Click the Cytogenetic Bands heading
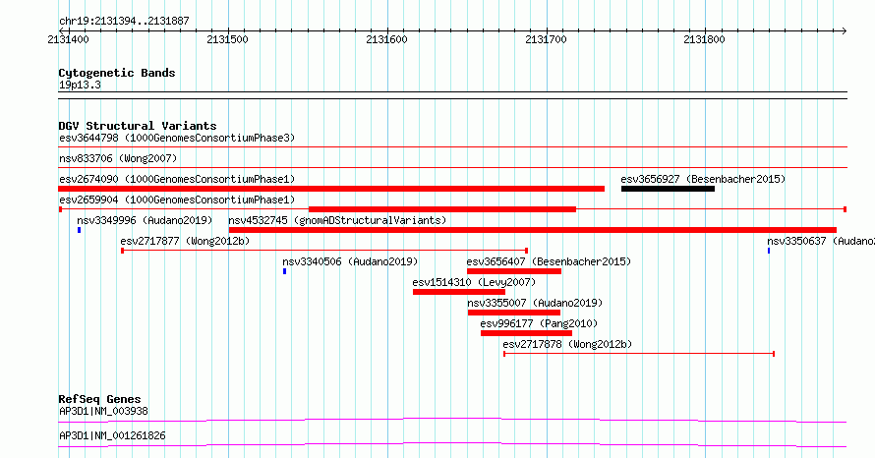 point(117,73)
